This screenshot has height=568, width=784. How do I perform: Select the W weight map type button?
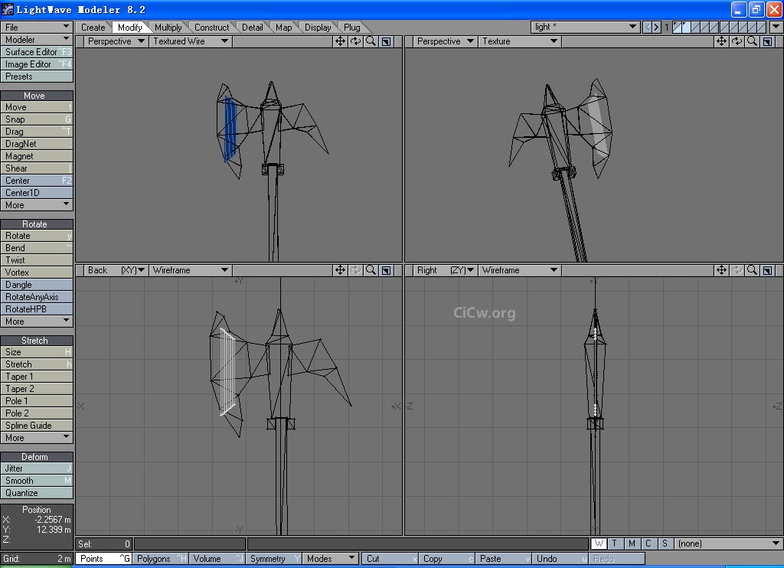(x=599, y=544)
